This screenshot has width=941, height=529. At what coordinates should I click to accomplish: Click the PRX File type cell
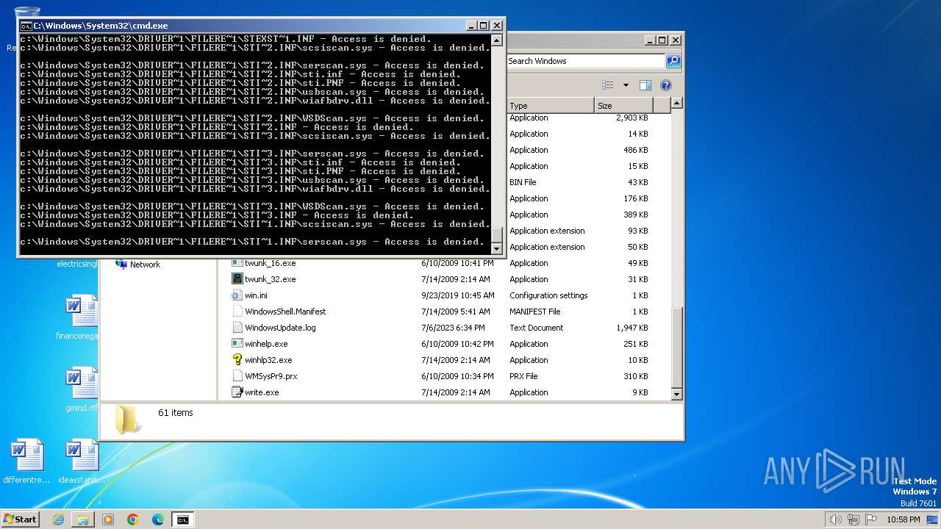(523, 376)
